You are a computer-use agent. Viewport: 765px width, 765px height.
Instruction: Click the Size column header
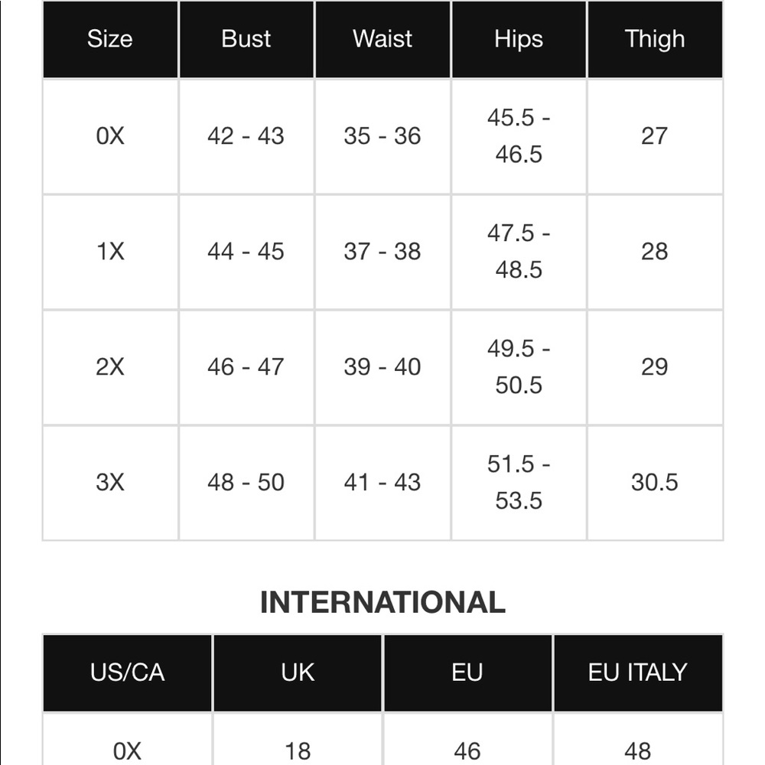110,39
